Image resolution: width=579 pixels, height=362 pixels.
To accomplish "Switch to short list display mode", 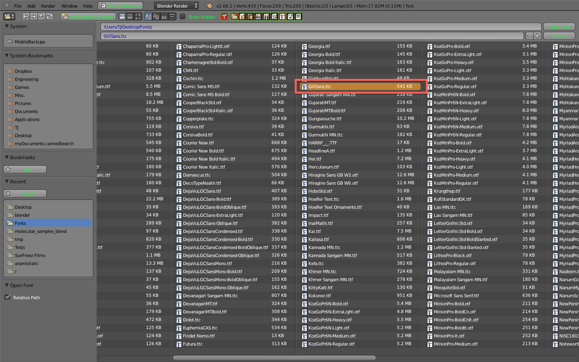I will pos(122,16).
